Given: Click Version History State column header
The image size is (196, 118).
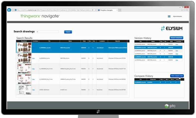Looking at the screenshot, I should pyautogui.click(x=171, y=41).
